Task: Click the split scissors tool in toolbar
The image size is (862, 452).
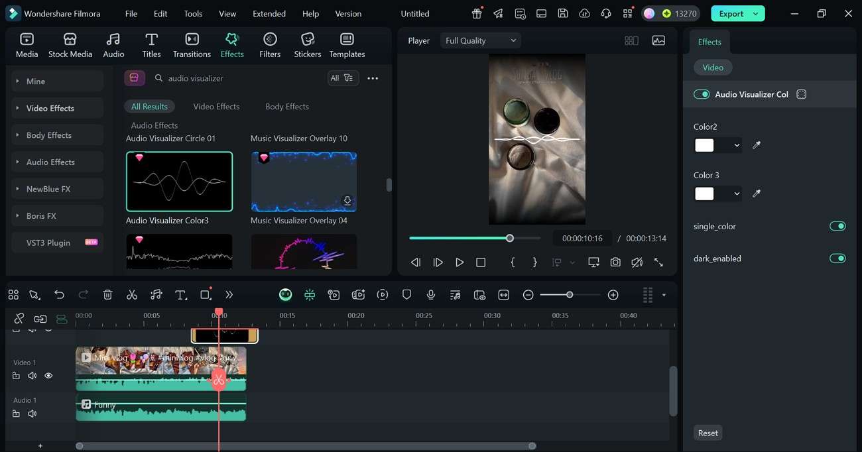Action: click(x=132, y=295)
